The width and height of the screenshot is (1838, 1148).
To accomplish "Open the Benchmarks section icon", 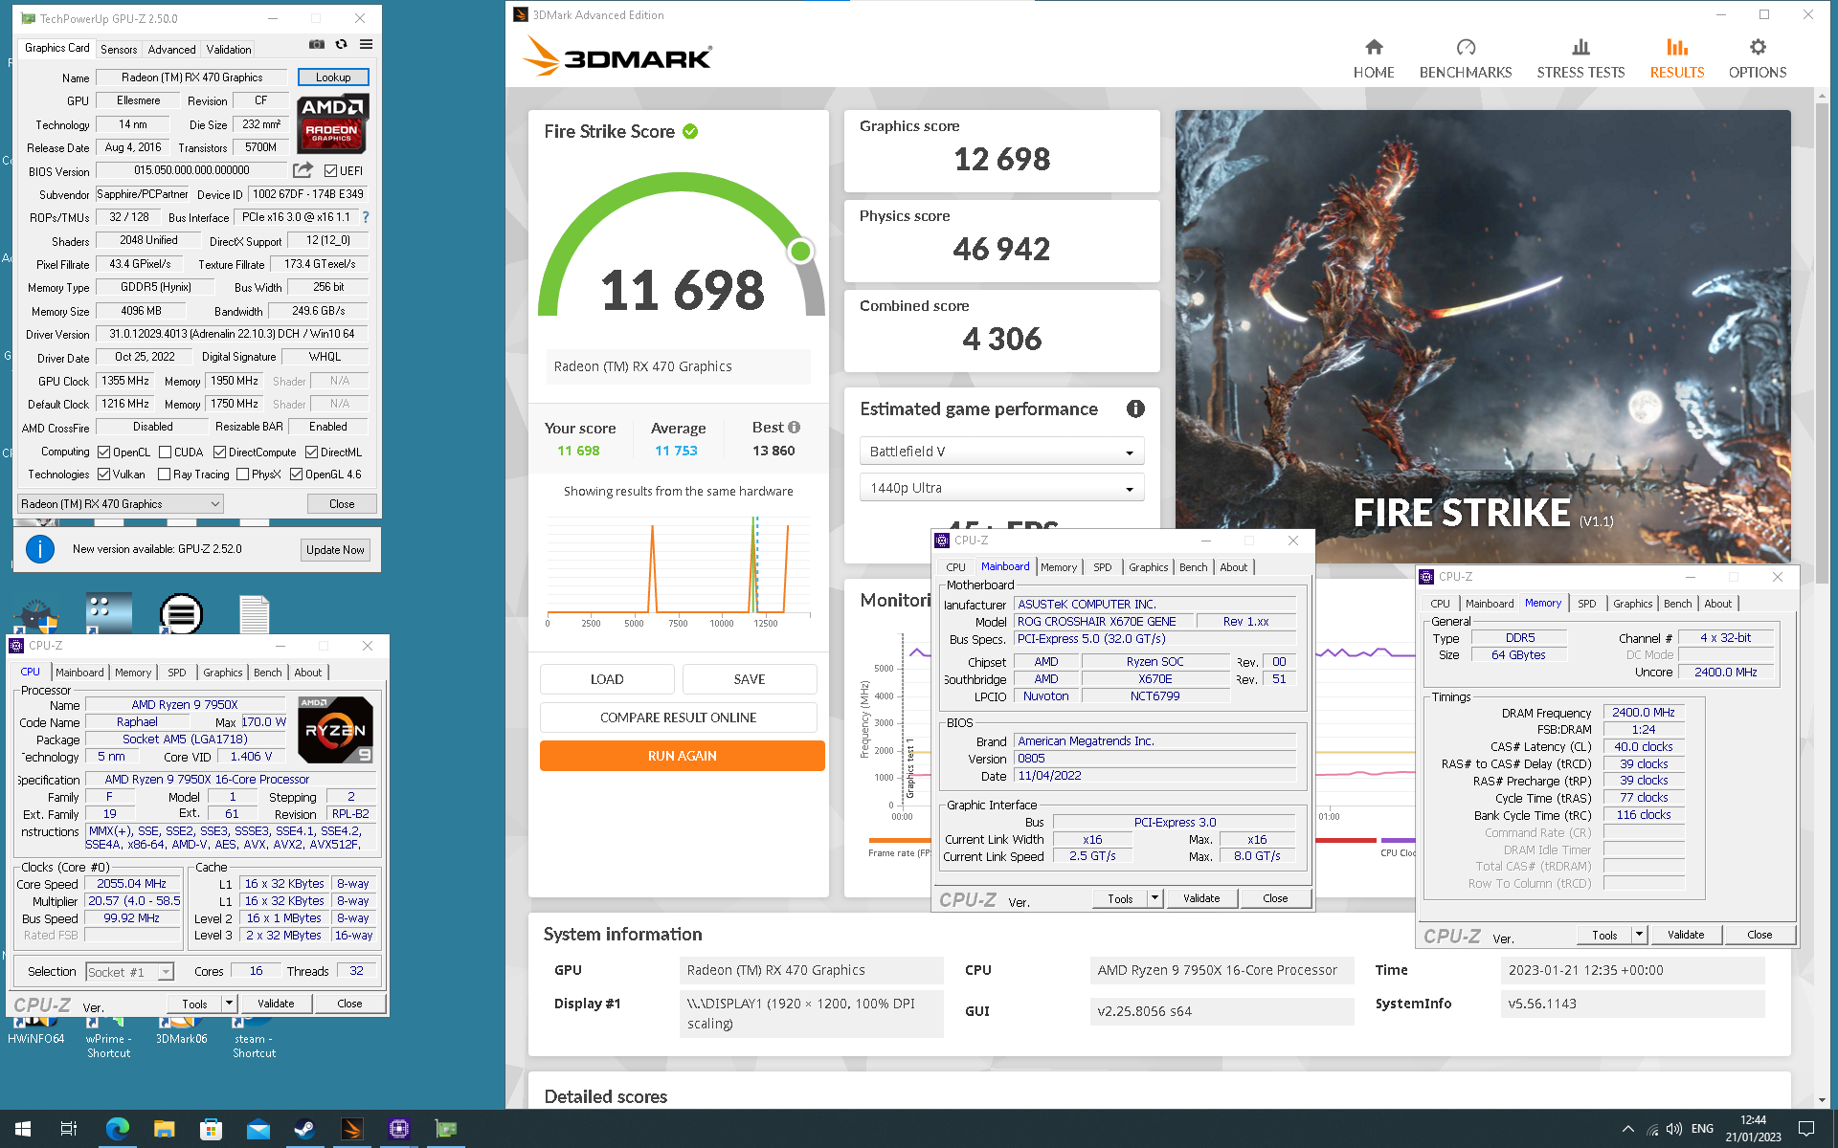I will tap(1466, 47).
